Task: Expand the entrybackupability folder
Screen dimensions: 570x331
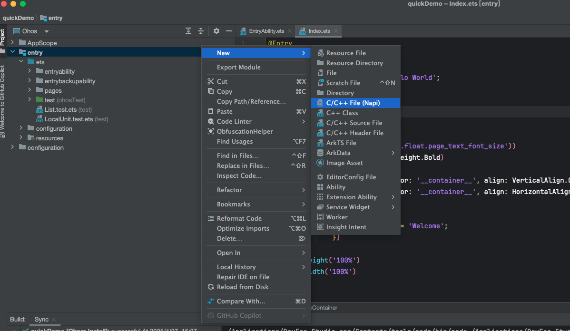Action: click(30, 81)
